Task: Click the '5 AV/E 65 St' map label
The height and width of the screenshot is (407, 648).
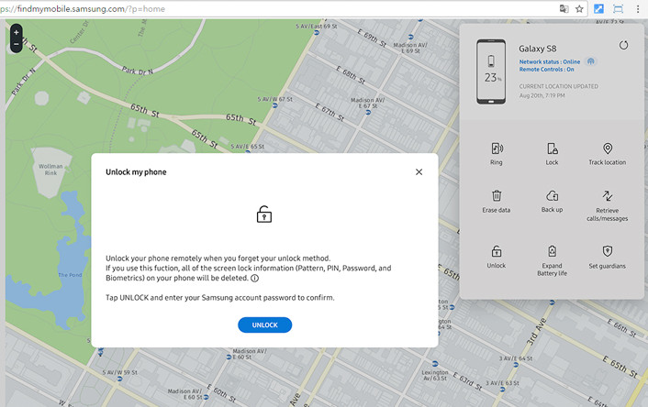Action: pyautogui.click(x=247, y=147)
